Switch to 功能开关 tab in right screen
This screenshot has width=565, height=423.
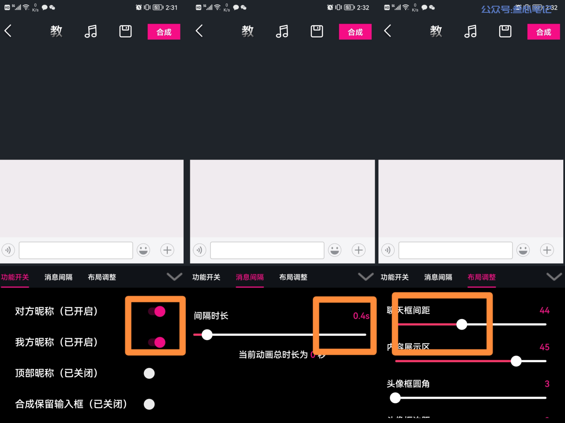pos(395,277)
